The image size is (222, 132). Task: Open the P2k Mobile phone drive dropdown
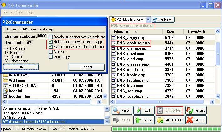click(148, 19)
